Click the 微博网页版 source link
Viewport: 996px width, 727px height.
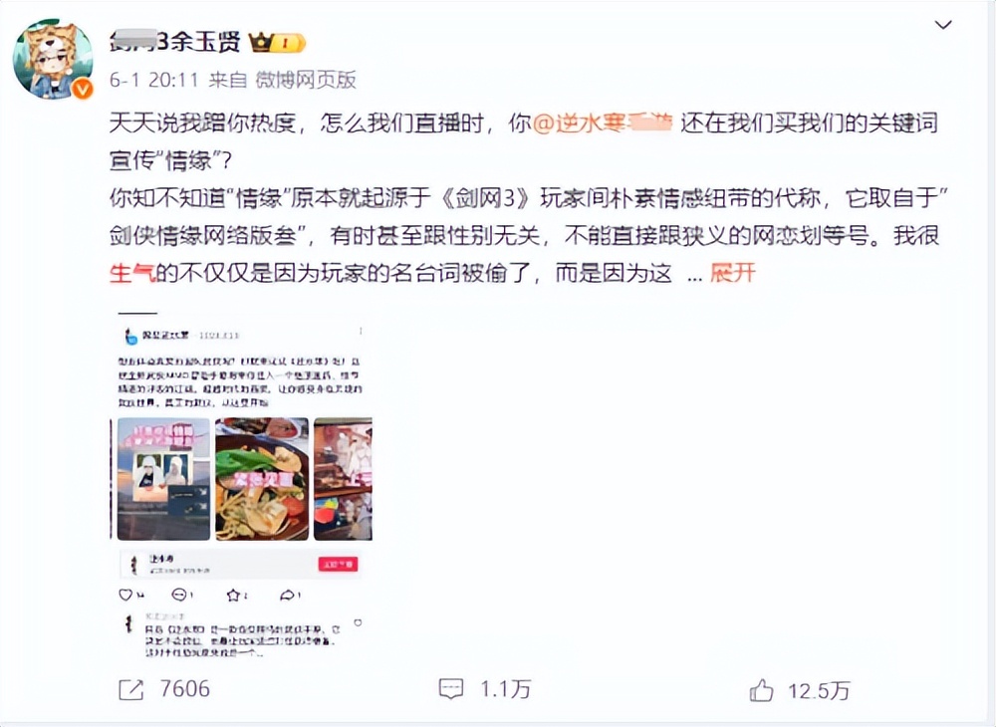point(306,80)
